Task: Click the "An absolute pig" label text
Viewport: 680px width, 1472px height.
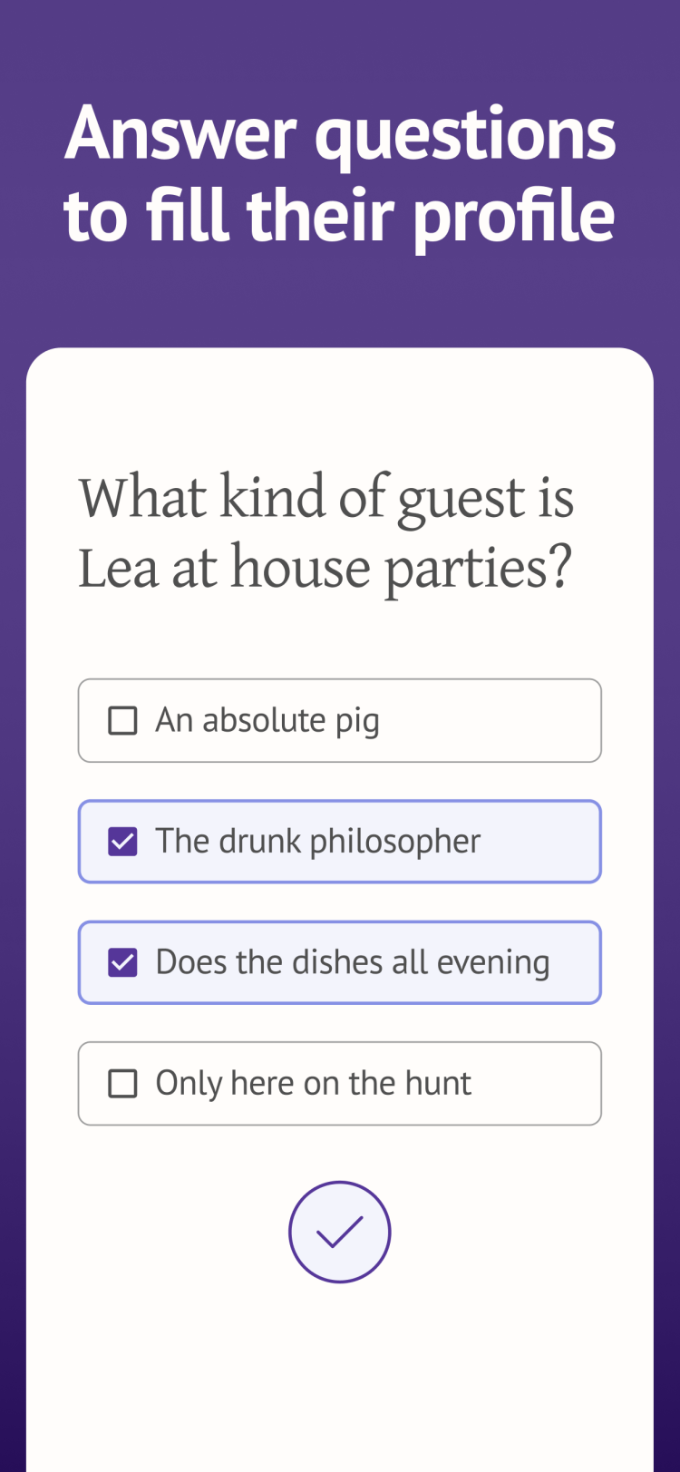Action: [267, 721]
